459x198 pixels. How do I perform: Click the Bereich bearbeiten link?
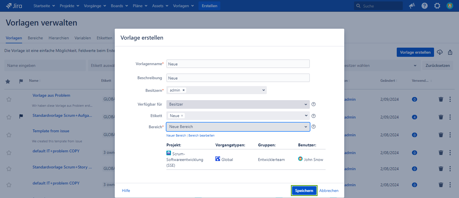click(201, 135)
